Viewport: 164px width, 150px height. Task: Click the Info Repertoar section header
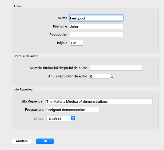pos(23,89)
